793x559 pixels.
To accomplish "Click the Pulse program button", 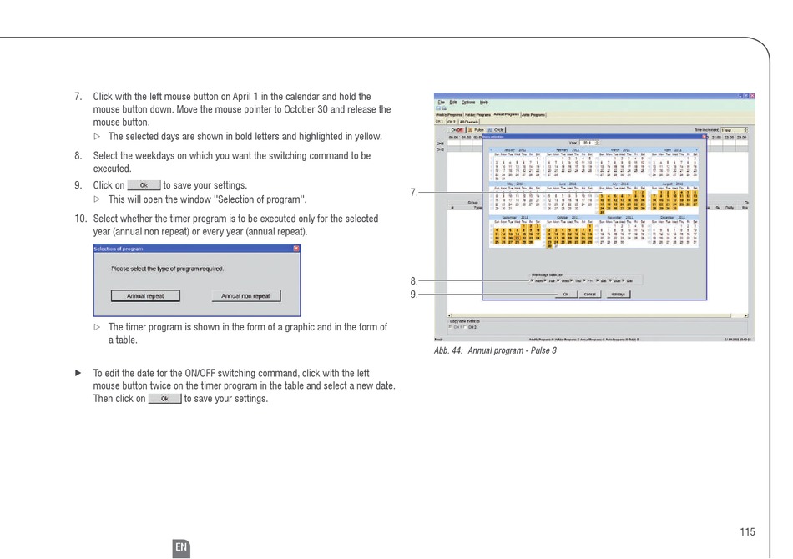I will pyautogui.click(x=476, y=130).
